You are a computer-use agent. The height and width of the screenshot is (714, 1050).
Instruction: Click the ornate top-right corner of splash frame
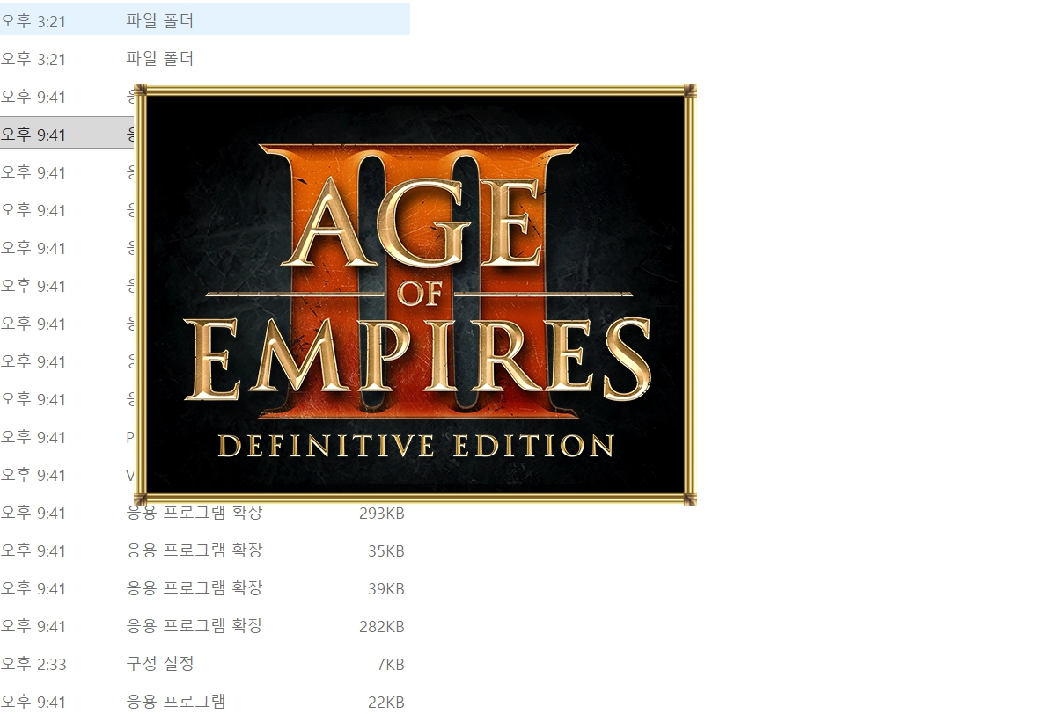[x=690, y=91]
